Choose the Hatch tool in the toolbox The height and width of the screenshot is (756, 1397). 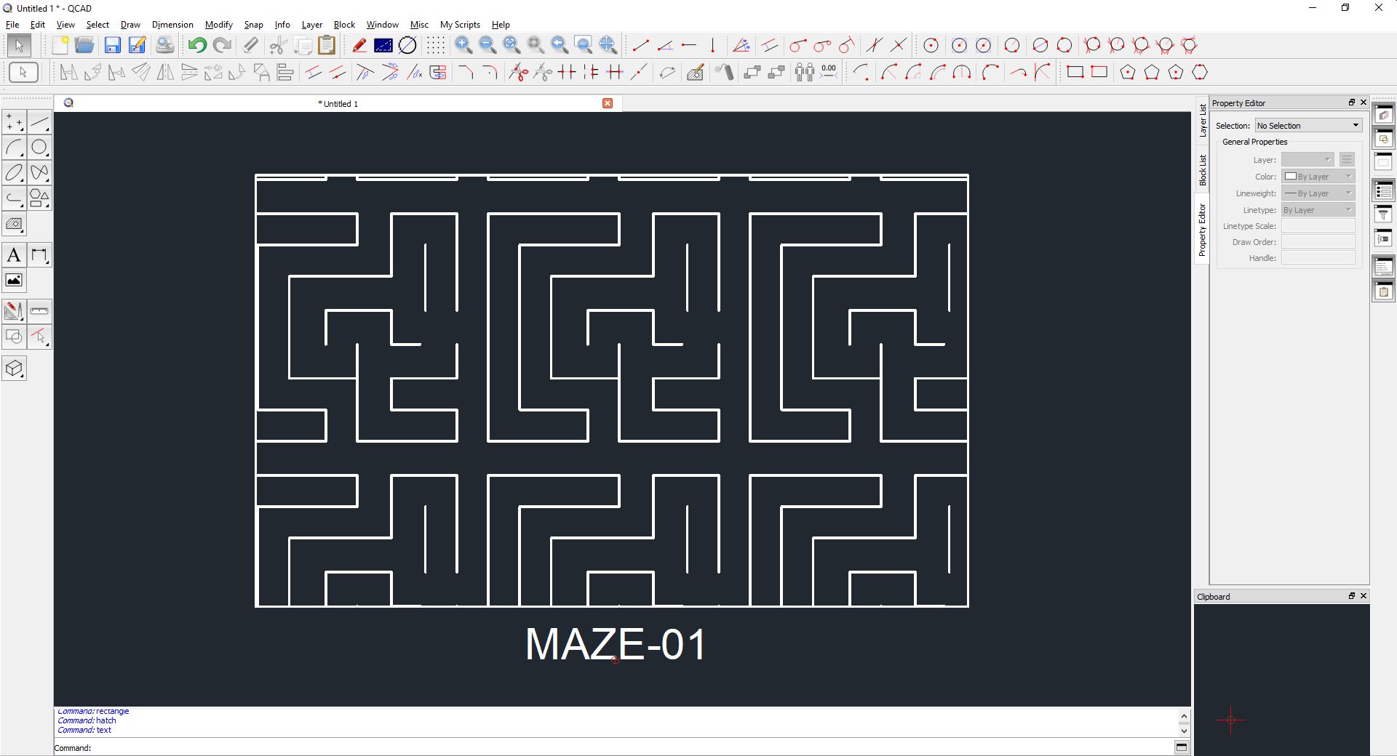(x=14, y=224)
